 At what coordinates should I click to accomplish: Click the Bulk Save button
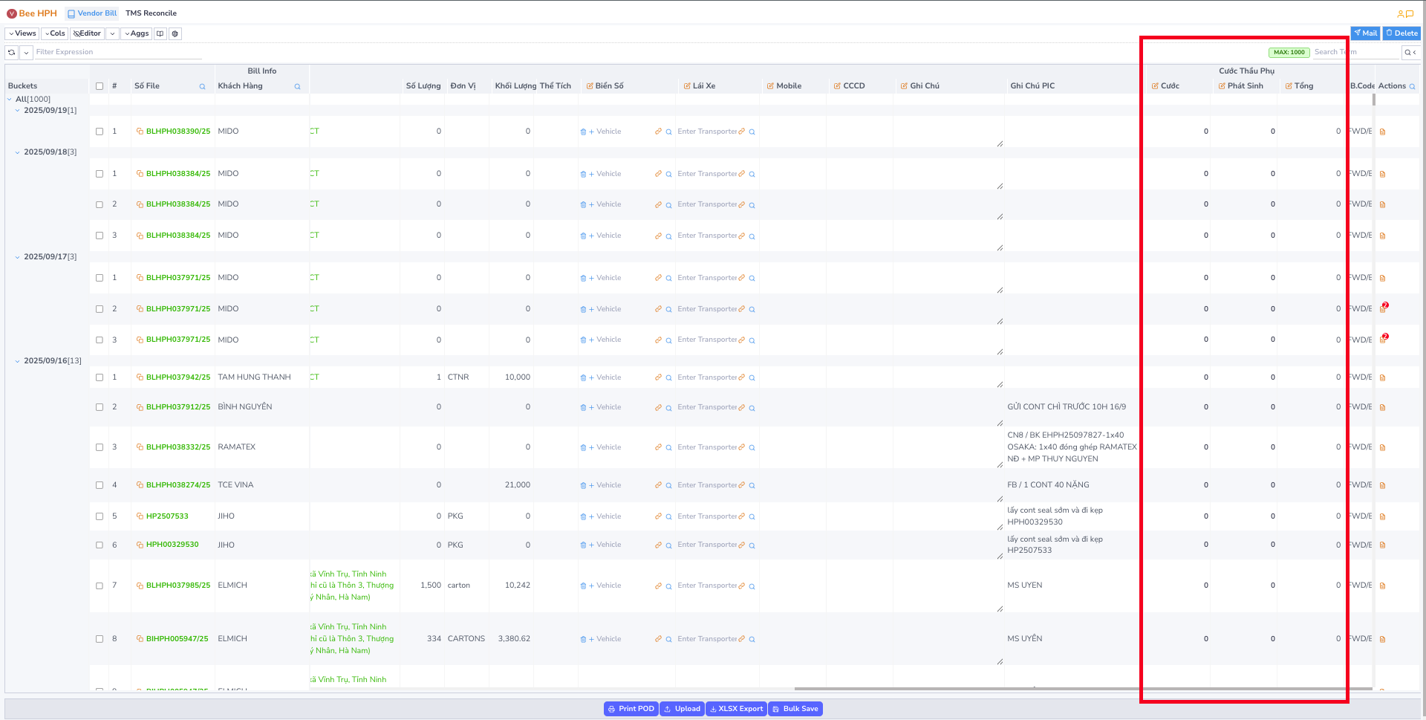pyautogui.click(x=795, y=709)
